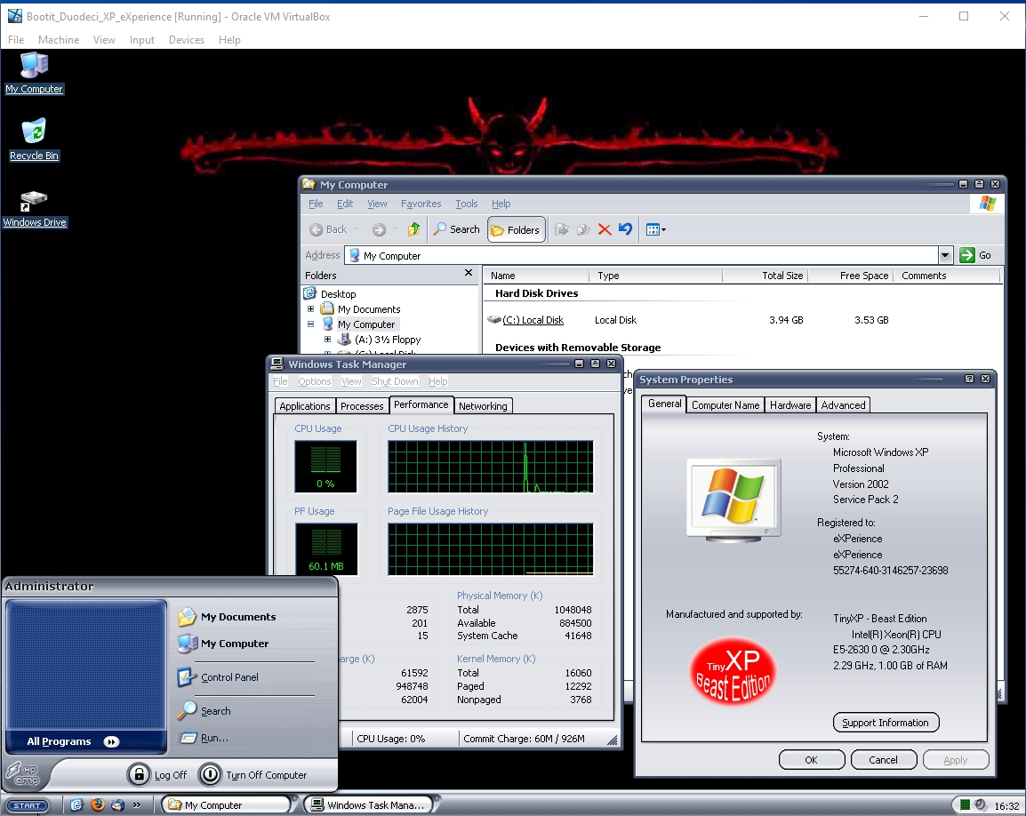This screenshot has height=816, width=1026.
Task: Open Views dropdown in toolbar
Action: point(655,229)
